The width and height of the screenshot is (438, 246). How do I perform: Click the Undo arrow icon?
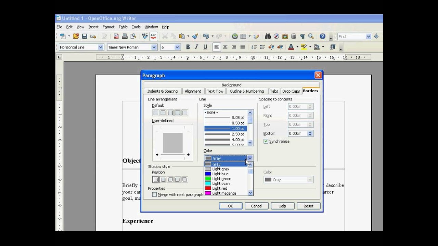(206, 36)
